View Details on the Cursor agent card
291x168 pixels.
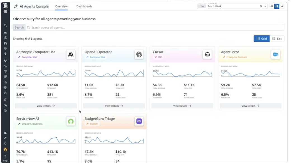(x=182, y=106)
